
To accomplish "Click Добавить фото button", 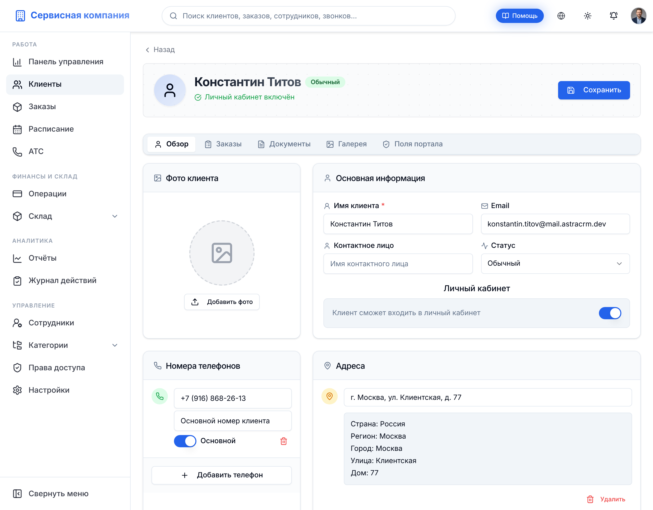I will [x=222, y=302].
